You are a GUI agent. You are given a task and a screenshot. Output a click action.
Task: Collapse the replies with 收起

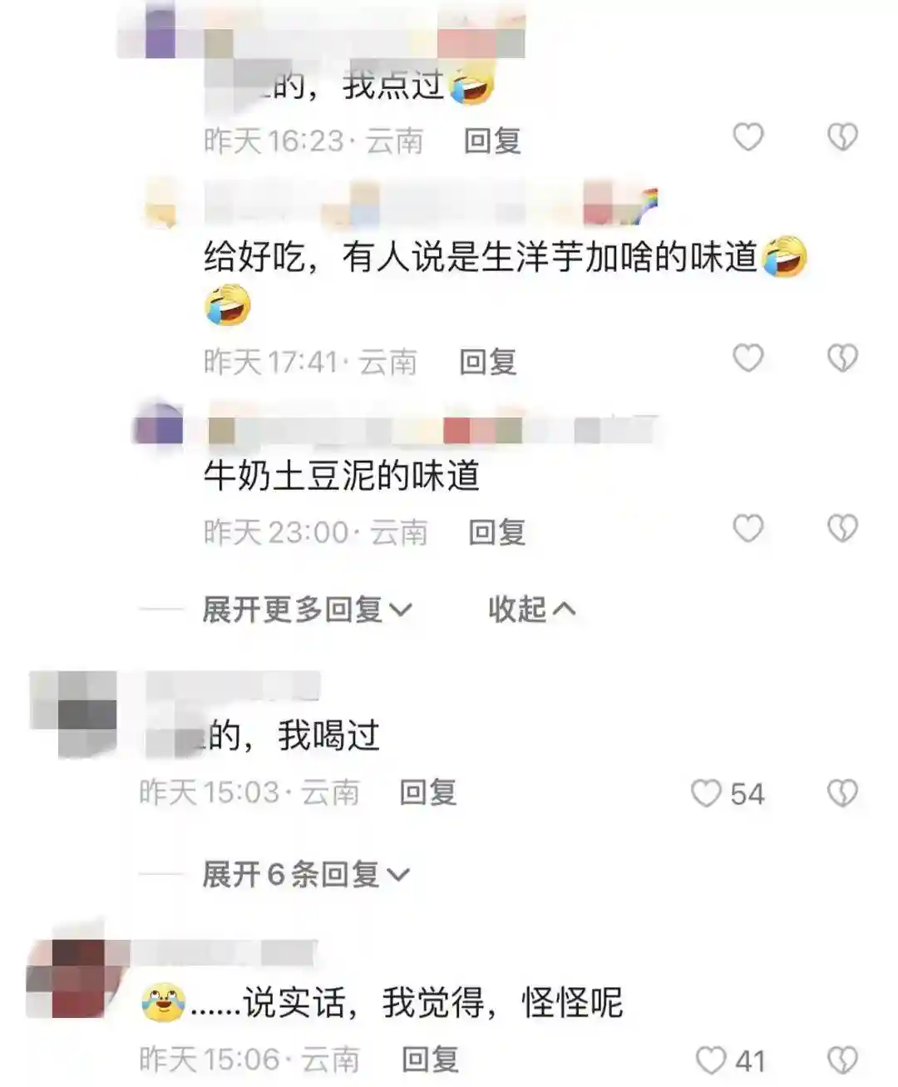(x=531, y=610)
